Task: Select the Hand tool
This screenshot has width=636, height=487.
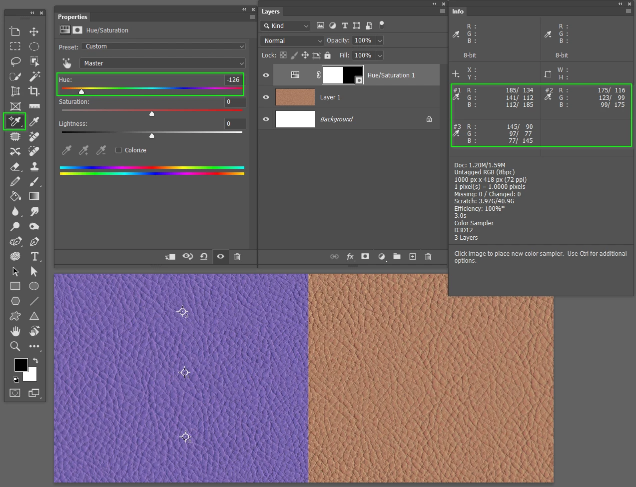Action: click(15, 331)
